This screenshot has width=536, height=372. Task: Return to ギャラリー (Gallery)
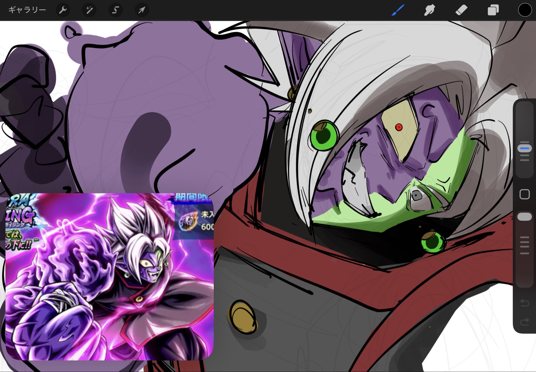pyautogui.click(x=27, y=10)
